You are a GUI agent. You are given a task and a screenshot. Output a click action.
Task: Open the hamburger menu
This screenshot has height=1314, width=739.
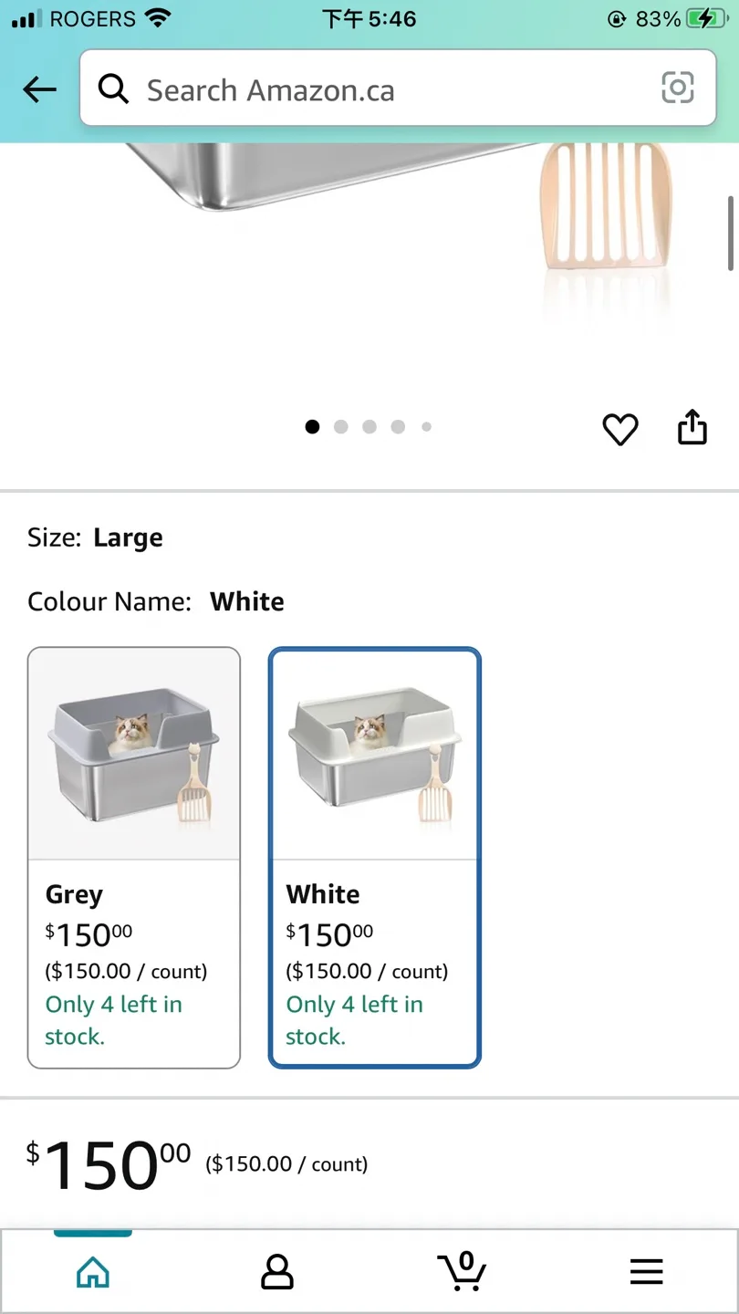coord(647,1270)
